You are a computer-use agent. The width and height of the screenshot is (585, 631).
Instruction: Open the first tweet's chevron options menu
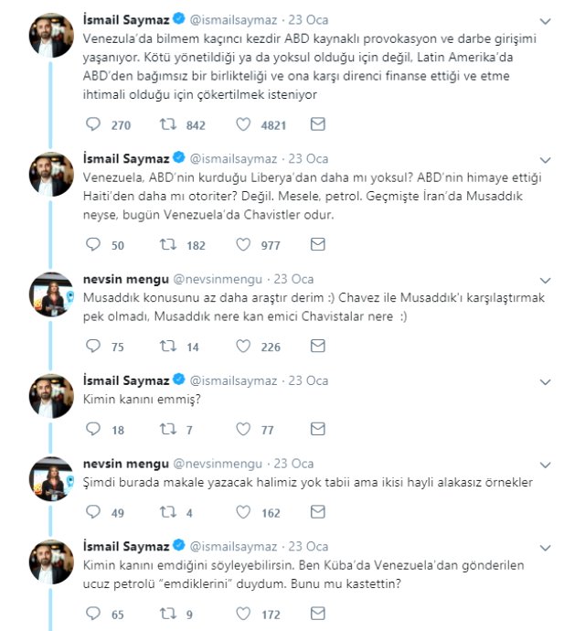point(546,19)
